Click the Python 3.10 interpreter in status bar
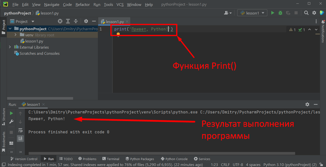326x167 pixels. coord(290,165)
